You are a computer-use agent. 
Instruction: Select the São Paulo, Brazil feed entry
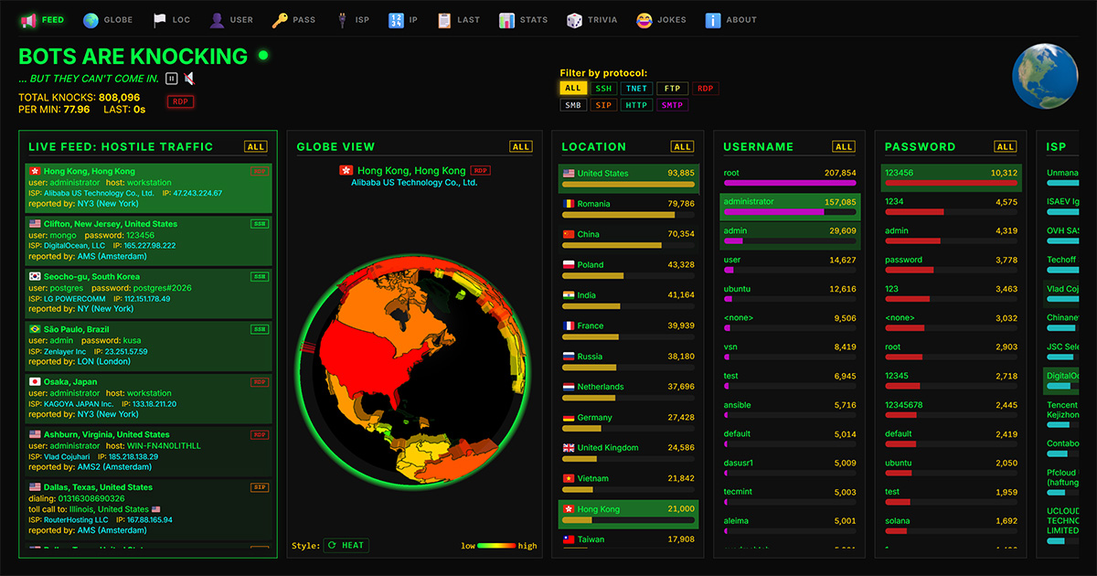(148, 346)
